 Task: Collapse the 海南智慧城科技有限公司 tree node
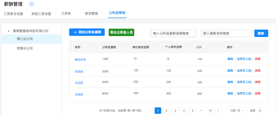point(8,31)
